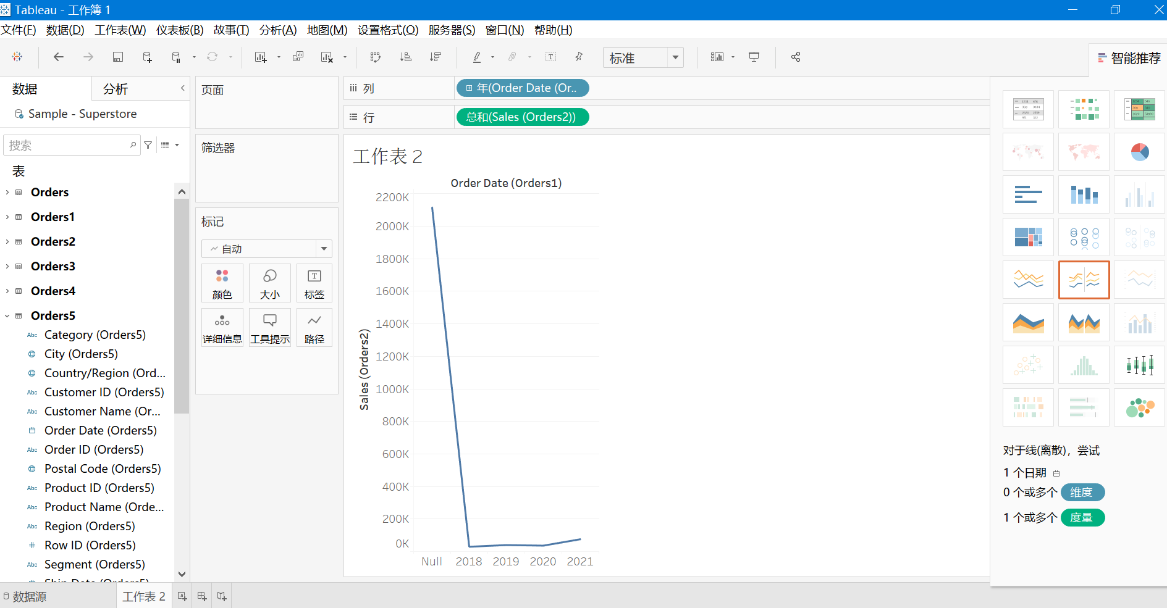This screenshot has width=1167, height=608.
Task: Open the Path mark card
Action: point(314,328)
